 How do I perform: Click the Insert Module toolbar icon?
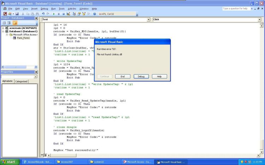[x=10, y=14]
